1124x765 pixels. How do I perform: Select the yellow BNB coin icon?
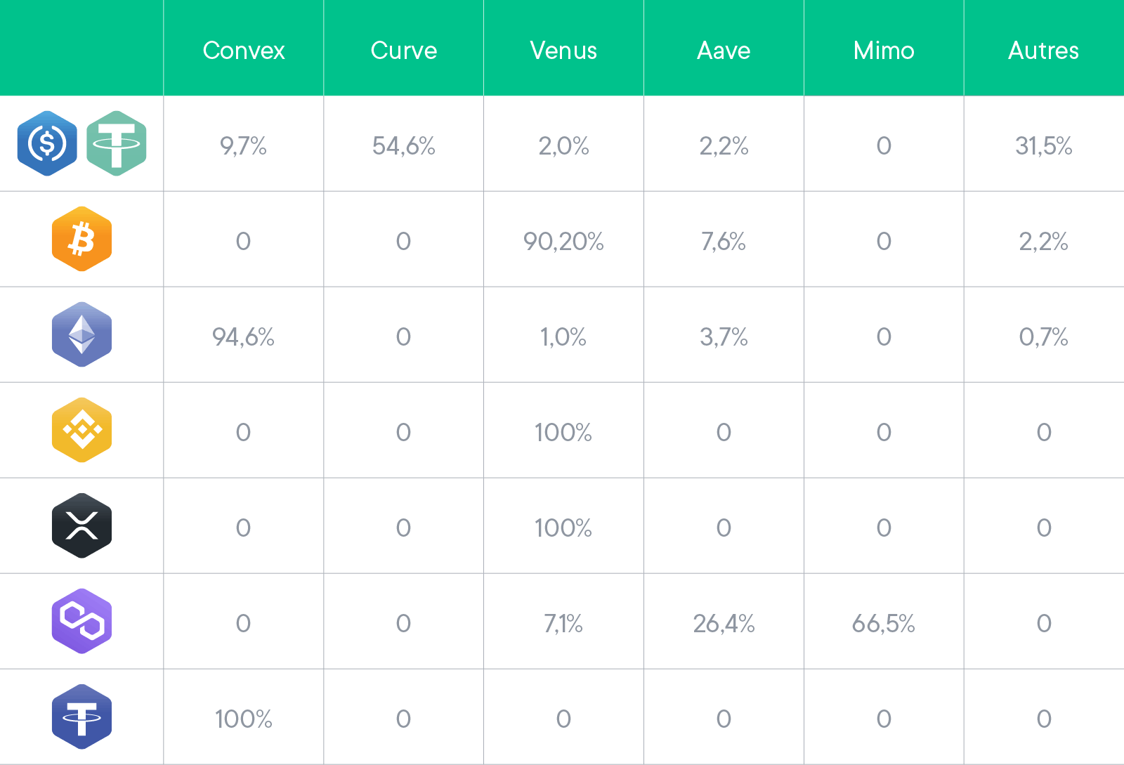tap(81, 430)
